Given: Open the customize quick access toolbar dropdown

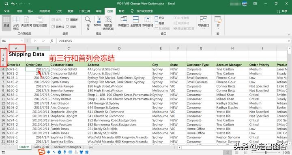Looking at the screenshot, I should point(29,4).
